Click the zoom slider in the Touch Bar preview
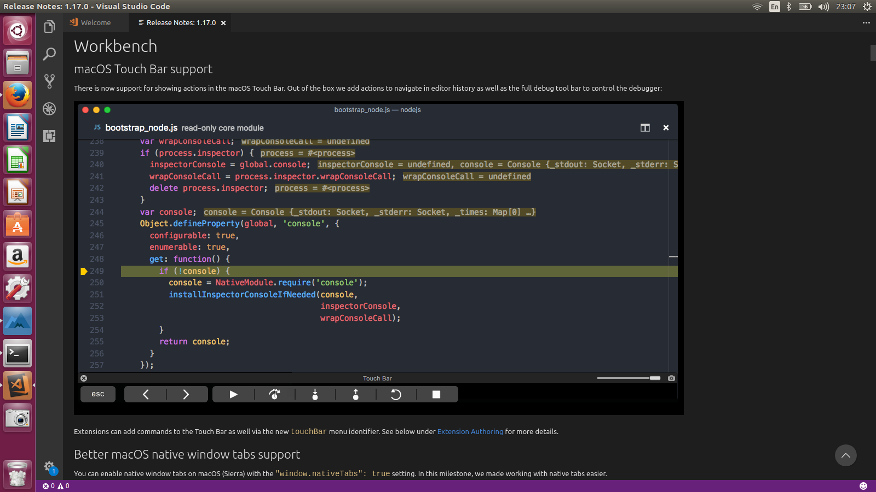876x492 pixels. click(628, 378)
